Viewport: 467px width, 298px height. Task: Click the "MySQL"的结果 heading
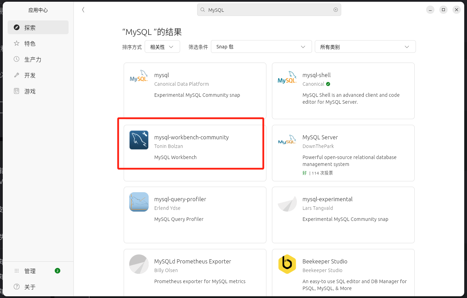pos(152,32)
